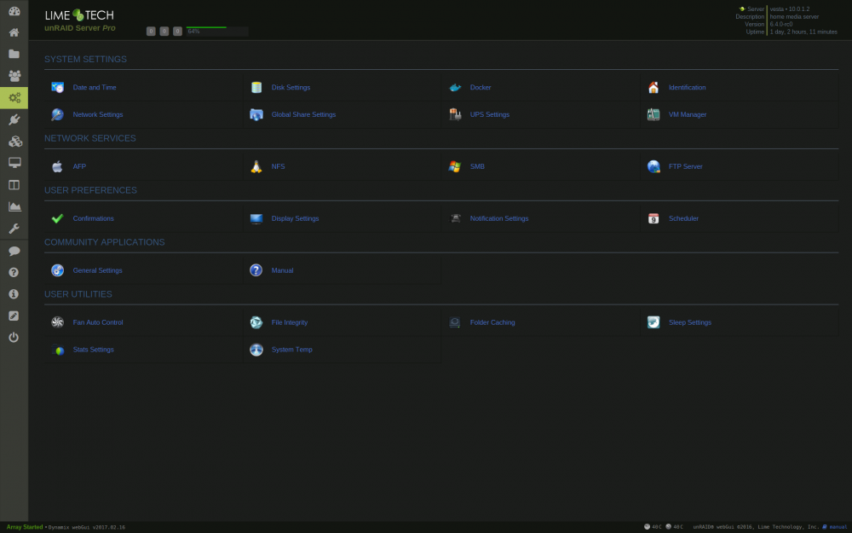Select the highlighted Settings gears sidebar icon
Viewport: 852px width, 533px height.
(14, 98)
